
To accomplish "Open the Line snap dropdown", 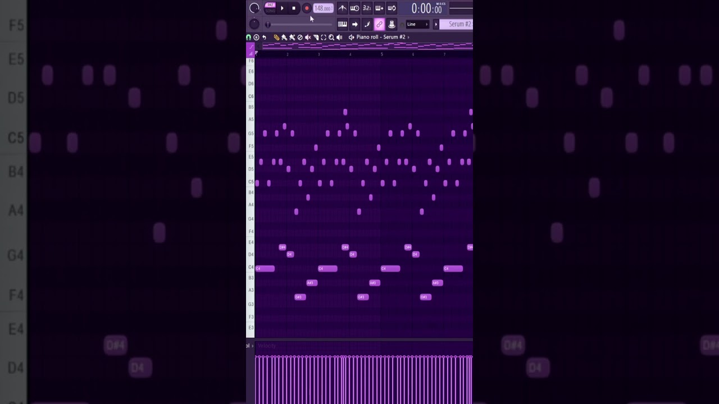I will pyautogui.click(x=417, y=24).
